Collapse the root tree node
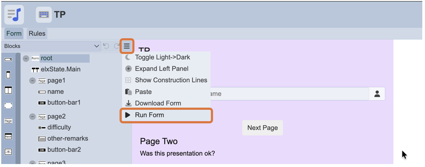Viewport: 425px width, 167px height. tap(26, 58)
